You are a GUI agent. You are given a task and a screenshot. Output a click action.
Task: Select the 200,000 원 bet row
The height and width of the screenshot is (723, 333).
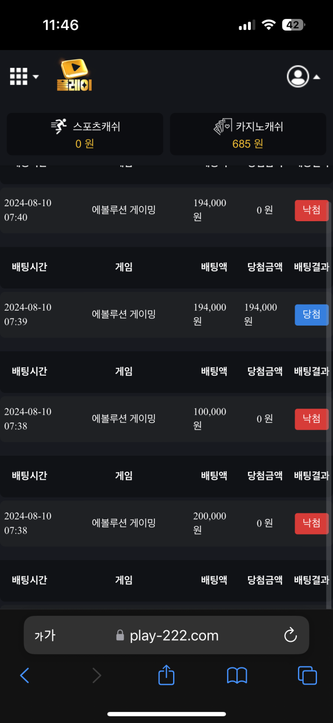tap(167, 523)
